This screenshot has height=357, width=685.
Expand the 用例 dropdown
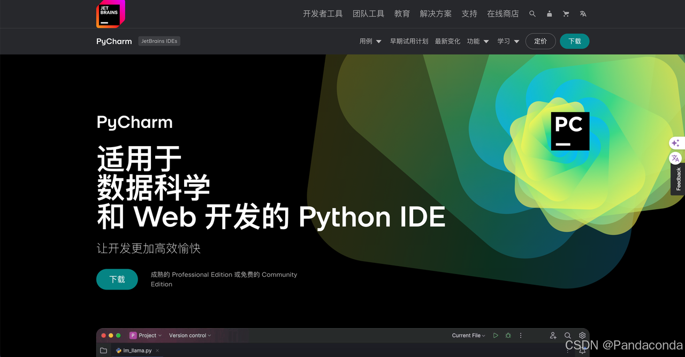[370, 41]
